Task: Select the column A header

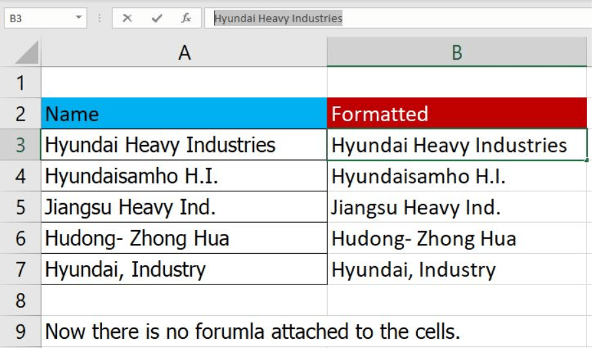Action: 184,53
